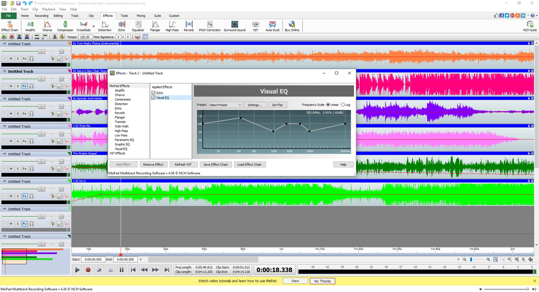This screenshot has height=292, width=539.
Task: Click the VST ribbon icon
Action: point(255,26)
